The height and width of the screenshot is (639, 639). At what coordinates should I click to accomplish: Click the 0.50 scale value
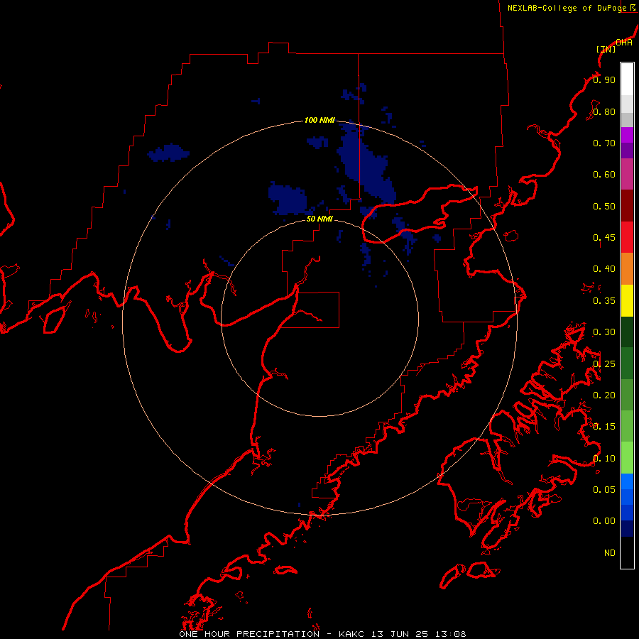[x=604, y=206]
